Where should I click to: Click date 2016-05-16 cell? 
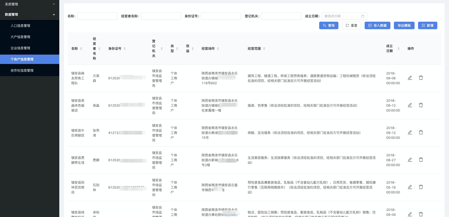coord(393,187)
